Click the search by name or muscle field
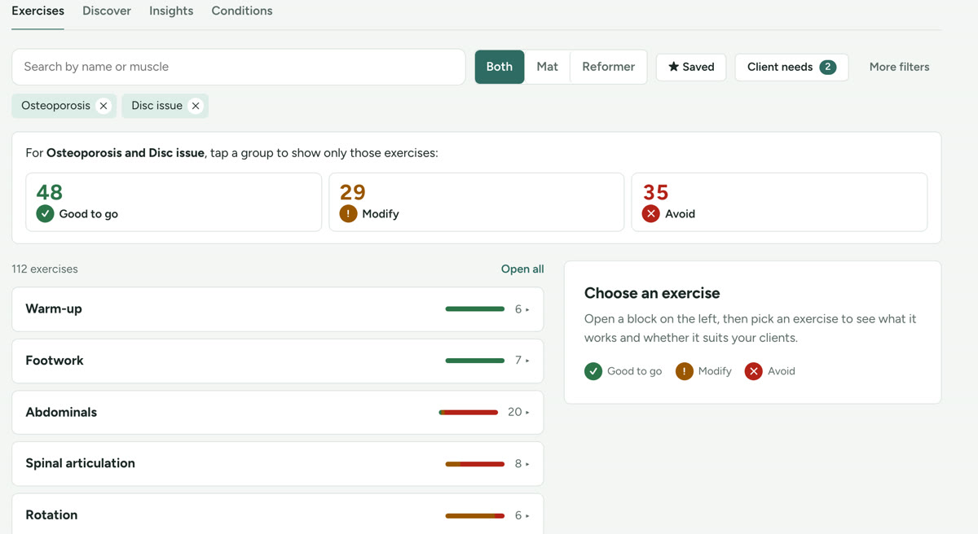The height and width of the screenshot is (534, 978). pos(239,67)
